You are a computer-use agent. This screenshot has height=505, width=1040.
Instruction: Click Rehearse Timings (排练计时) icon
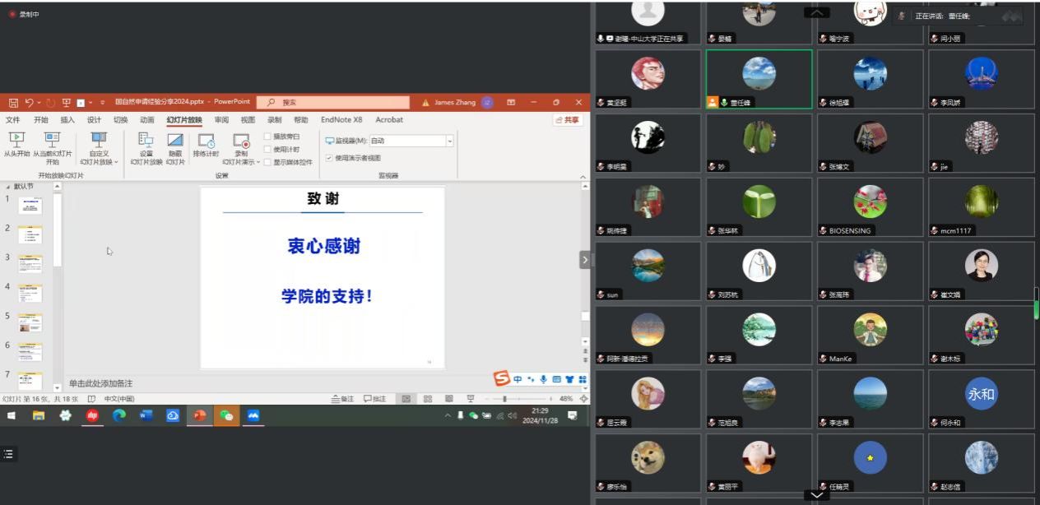[206, 145]
